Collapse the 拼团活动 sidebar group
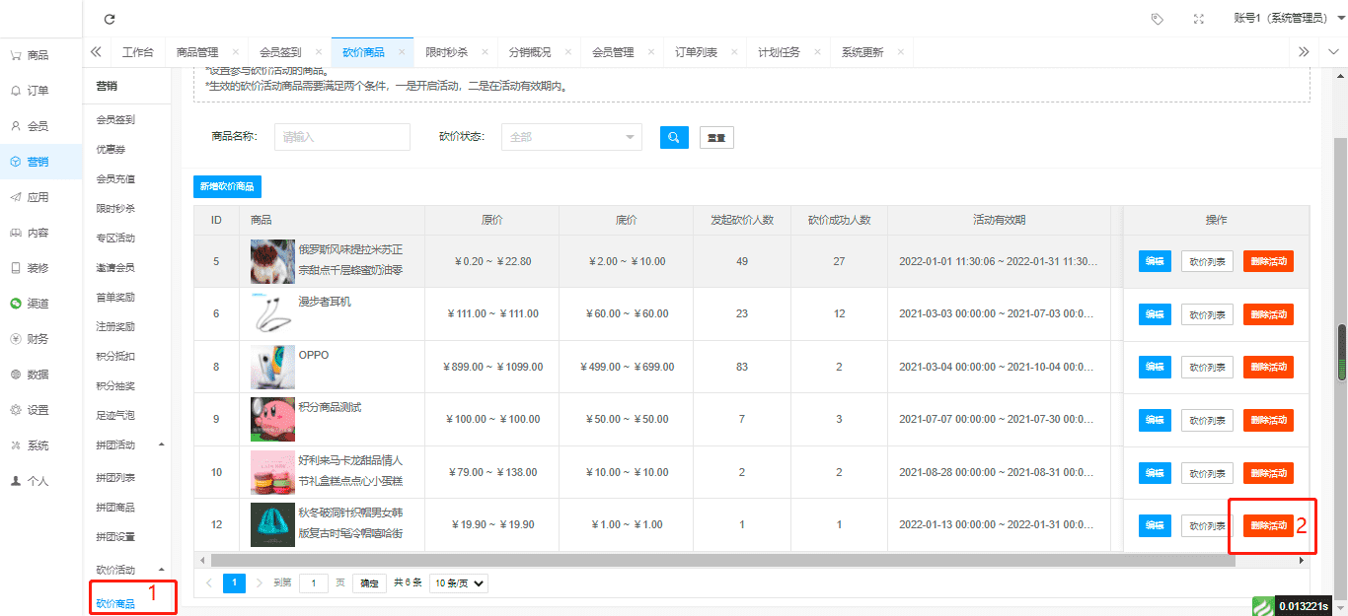 point(162,445)
